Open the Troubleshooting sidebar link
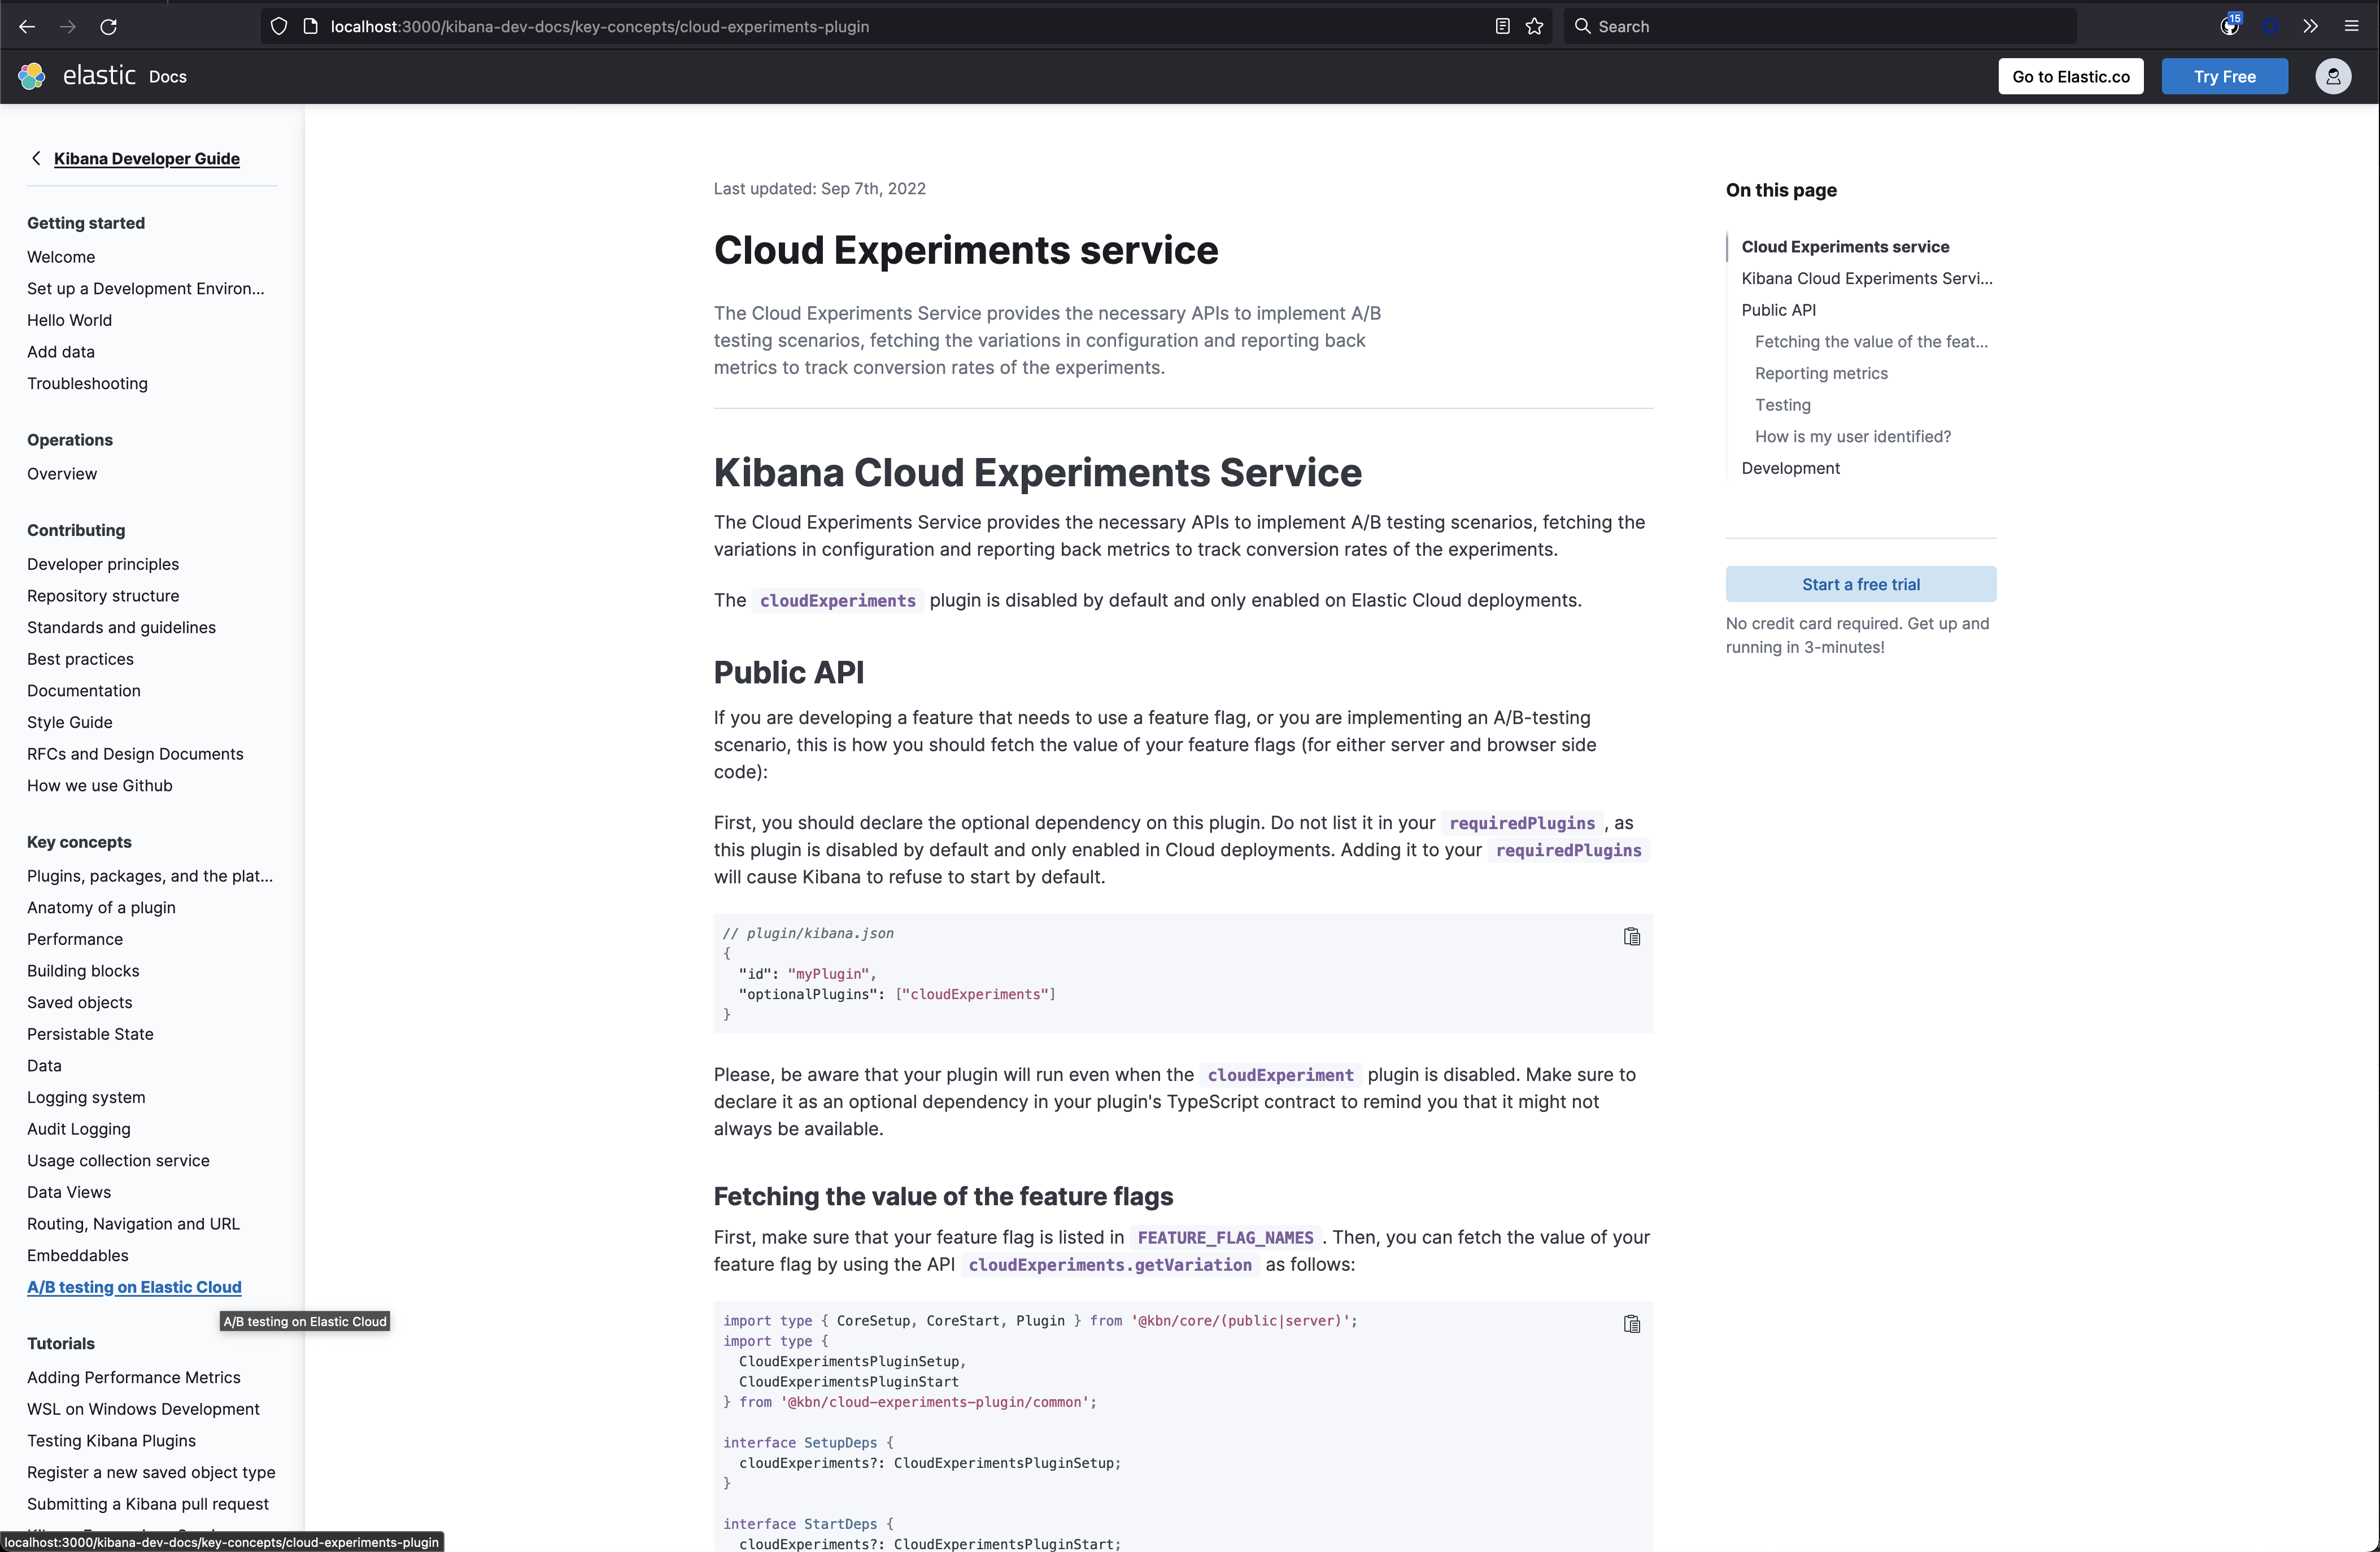 pyautogui.click(x=87, y=383)
